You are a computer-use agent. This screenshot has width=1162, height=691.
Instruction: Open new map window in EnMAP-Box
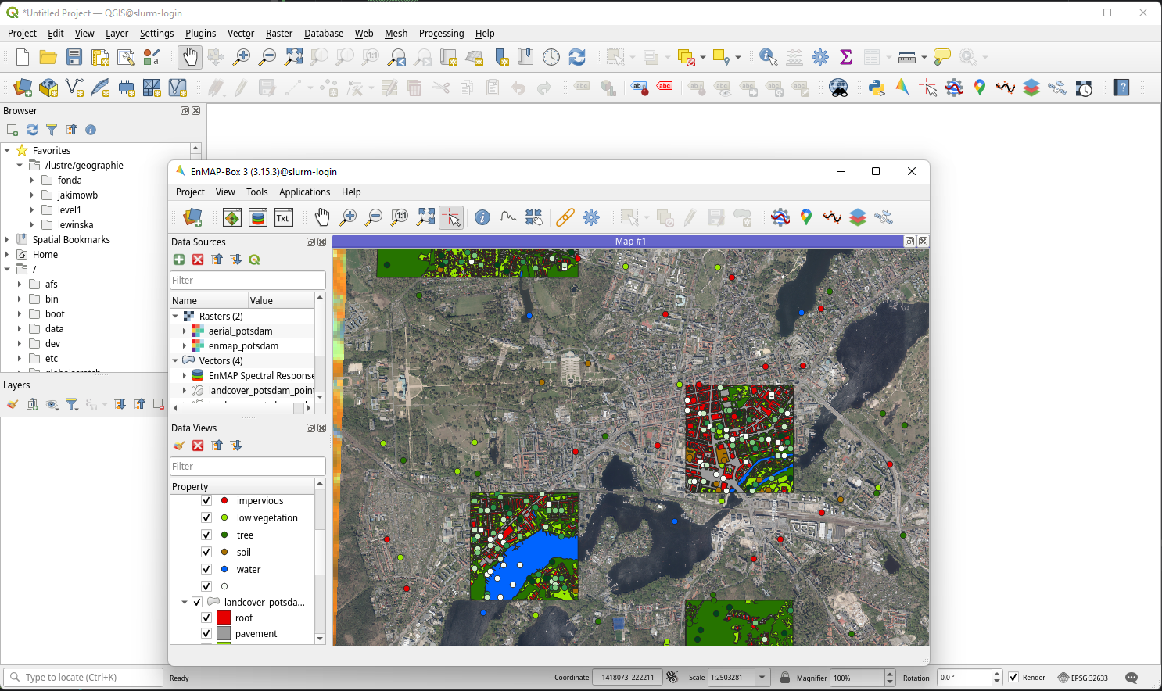pyautogui.click(x=232, y=217)
